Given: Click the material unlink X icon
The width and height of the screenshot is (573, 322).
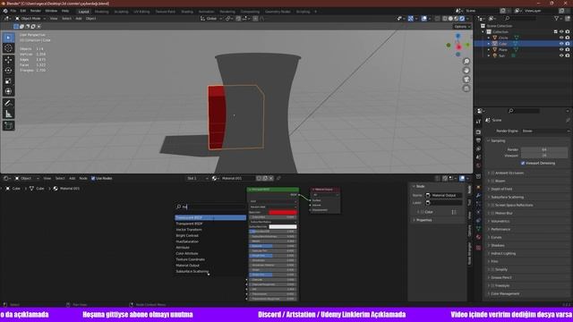Looking at the screenshot, I should click(x=271, y=179).
